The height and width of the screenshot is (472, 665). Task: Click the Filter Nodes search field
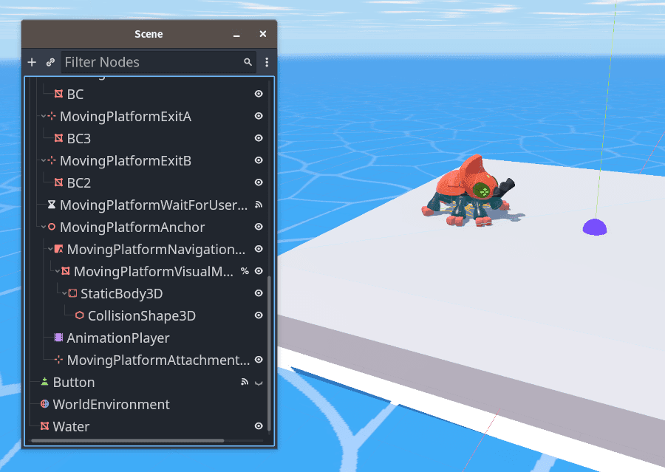click(151, 63)
